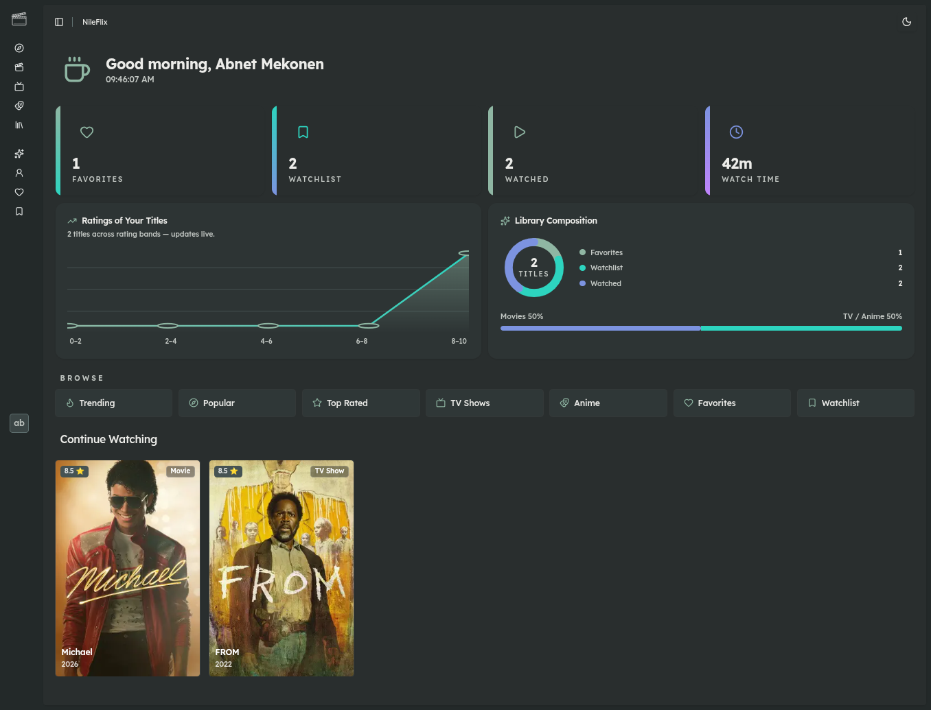Click the 'ab' user avatar
Screen dimensions: 931x710
coord(19,423)
